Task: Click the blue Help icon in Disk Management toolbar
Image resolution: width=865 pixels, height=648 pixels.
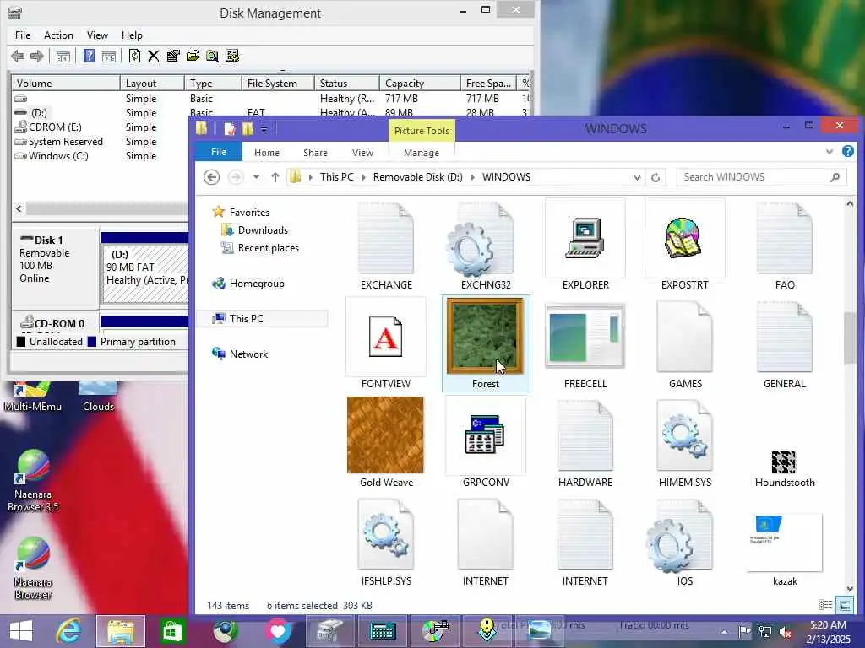Action: (x=89, y=56)
